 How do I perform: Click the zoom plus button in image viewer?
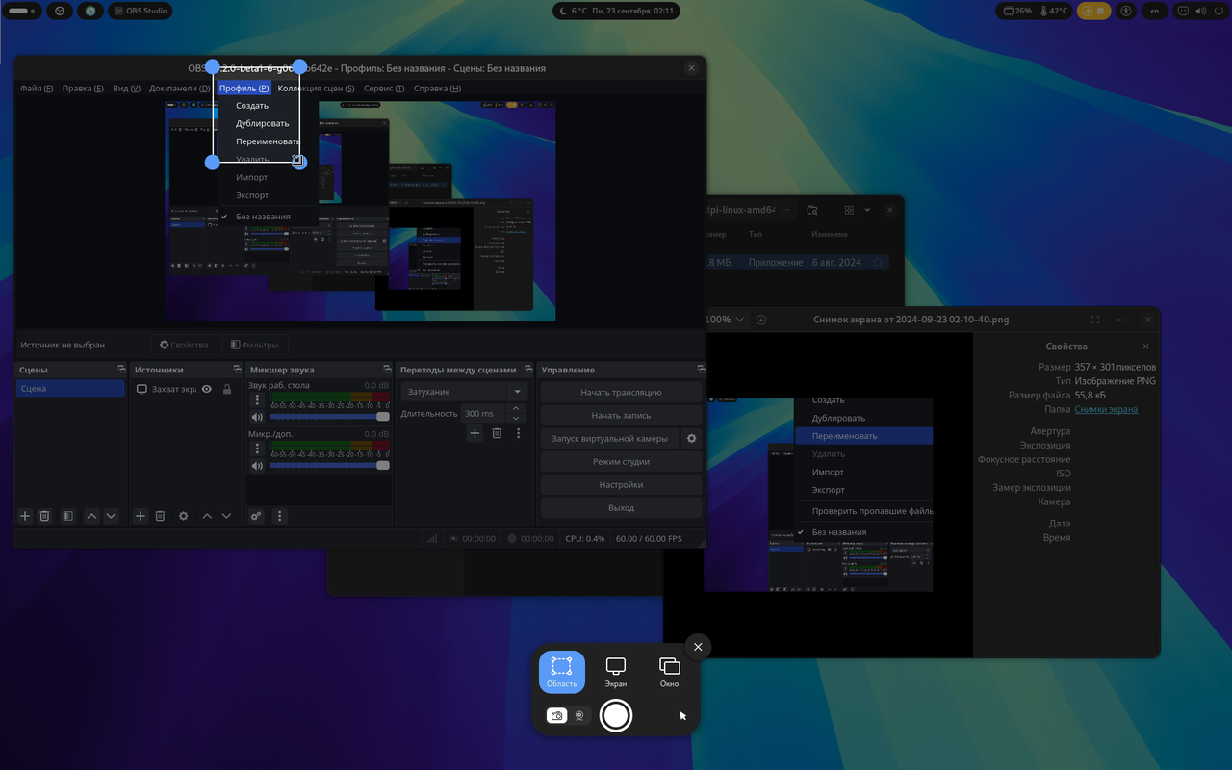(x=761, y=320)
